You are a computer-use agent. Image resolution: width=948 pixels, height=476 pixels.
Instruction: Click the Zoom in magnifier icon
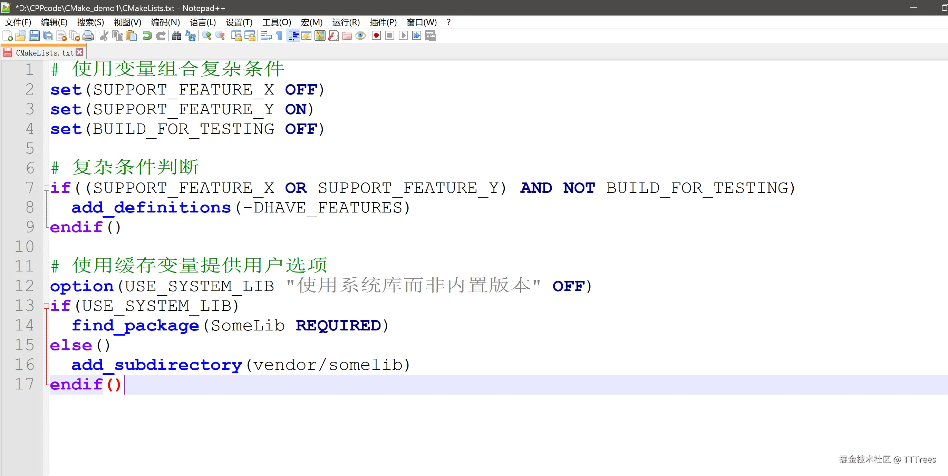[x=206, y=36]
